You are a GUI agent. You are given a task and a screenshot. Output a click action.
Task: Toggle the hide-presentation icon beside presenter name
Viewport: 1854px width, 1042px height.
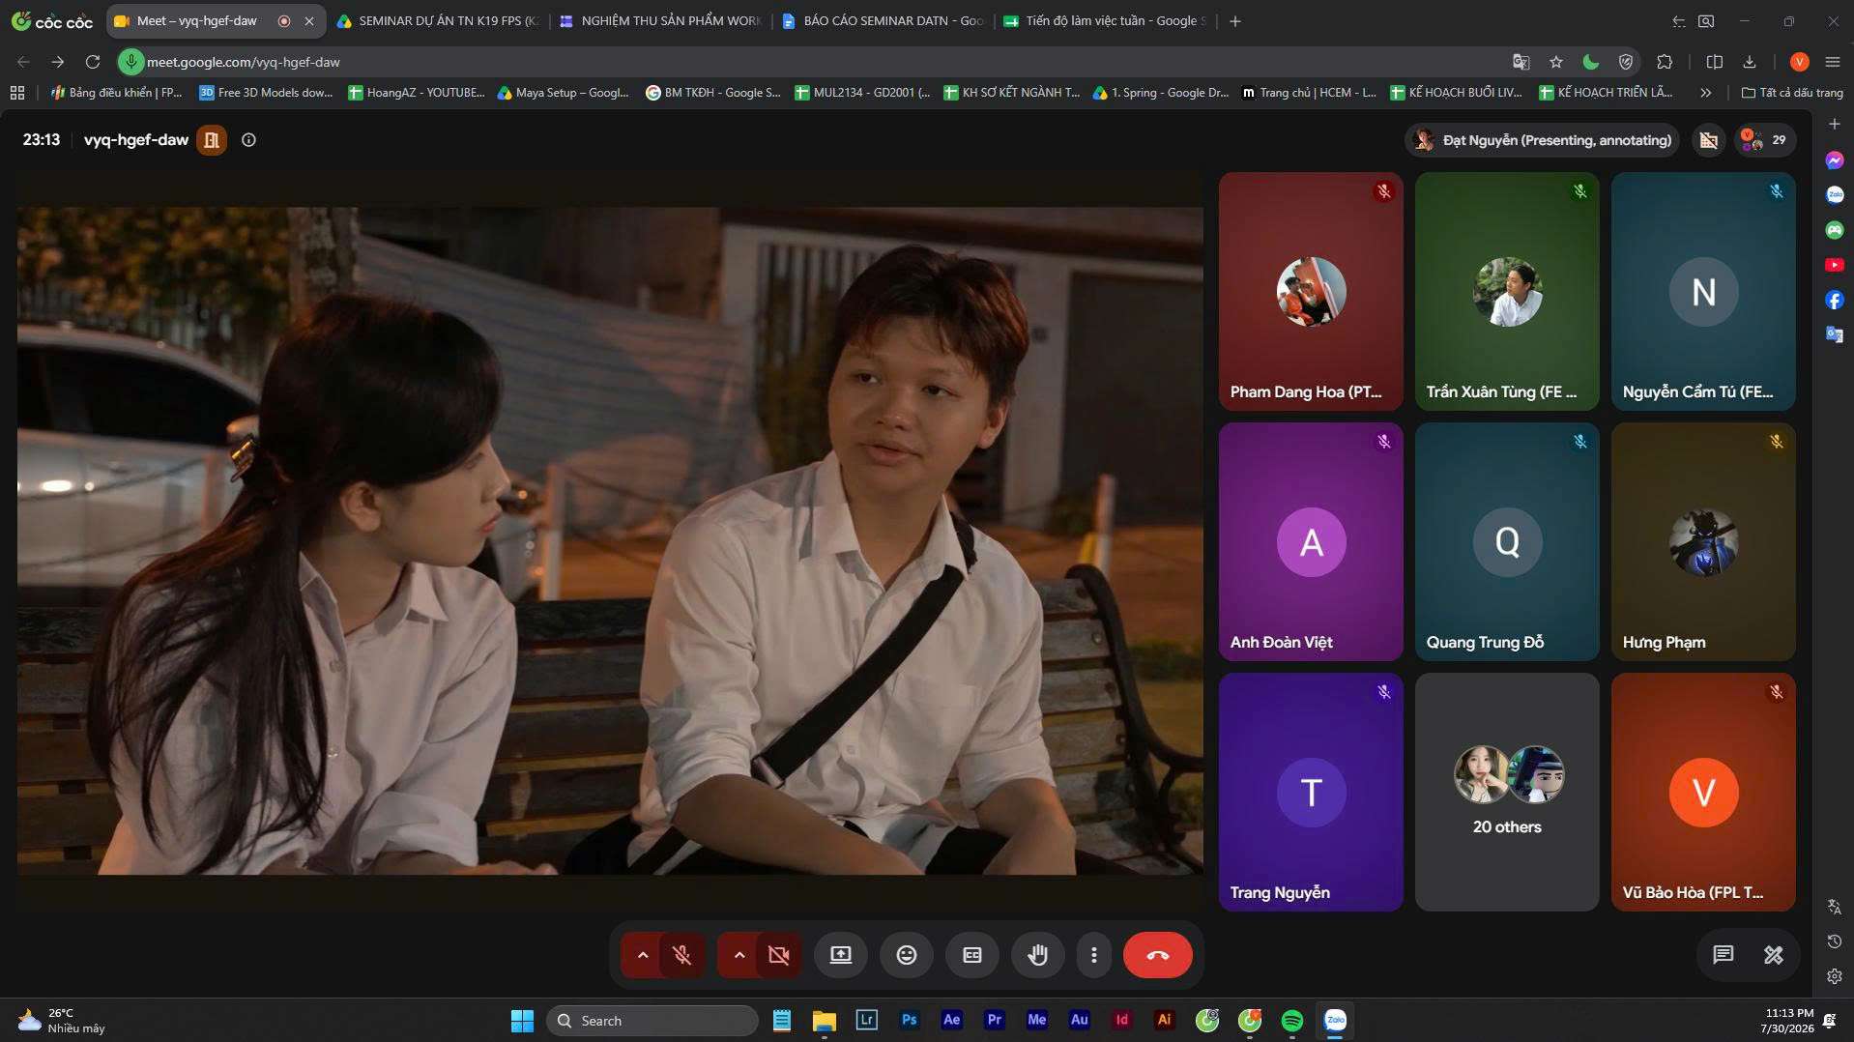tap(1708, 140)
